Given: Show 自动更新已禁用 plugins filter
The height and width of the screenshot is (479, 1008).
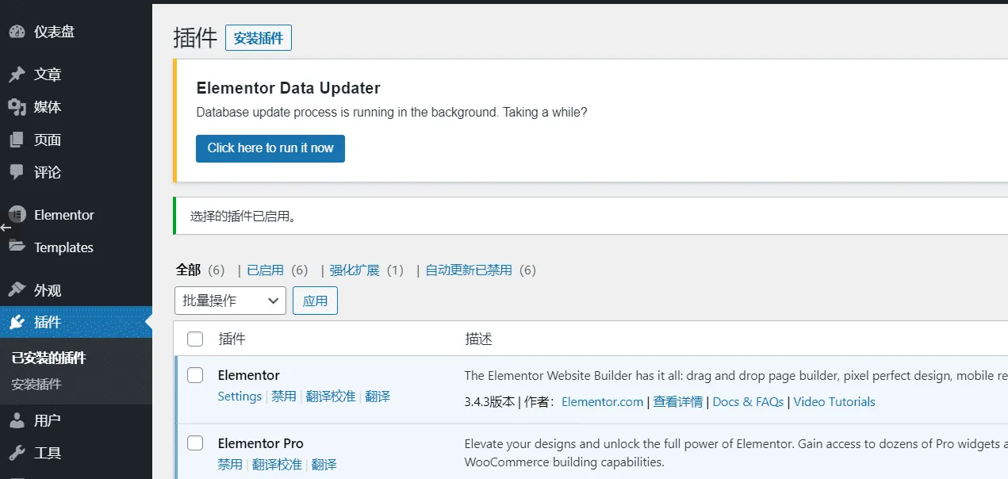Looking at the screenshot, I should 469,270.
